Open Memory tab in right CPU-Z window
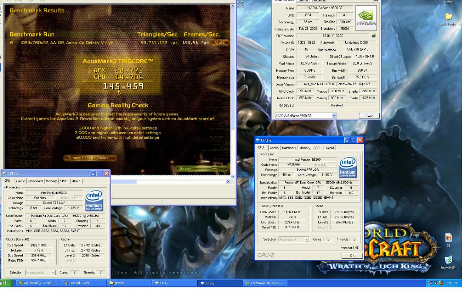The image size is (476, 298). 305,148
